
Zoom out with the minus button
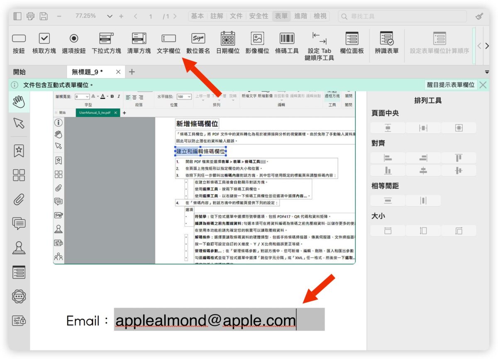(x=59, y=16)
